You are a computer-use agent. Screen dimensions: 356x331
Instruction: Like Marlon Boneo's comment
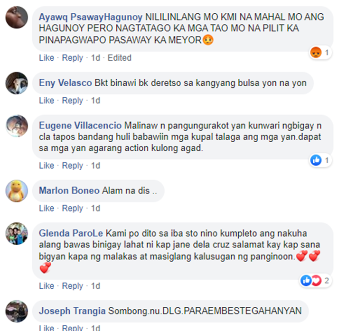pyautogui.click(x=47, y=208)
